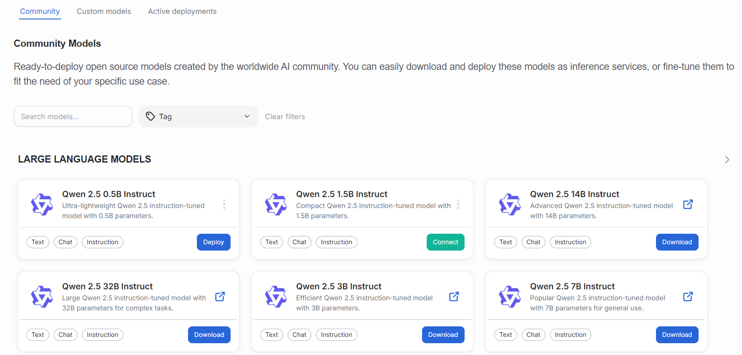Click Instruction tag on Qwen 3B card
Viewport: 742px width, 355px height.
pyautogui.click(x=336, y=335)
